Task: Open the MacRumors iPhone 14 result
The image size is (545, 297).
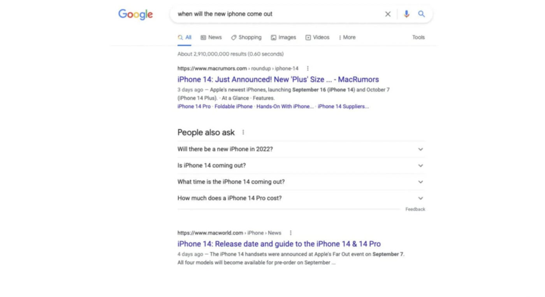Action: click(278, 79)
